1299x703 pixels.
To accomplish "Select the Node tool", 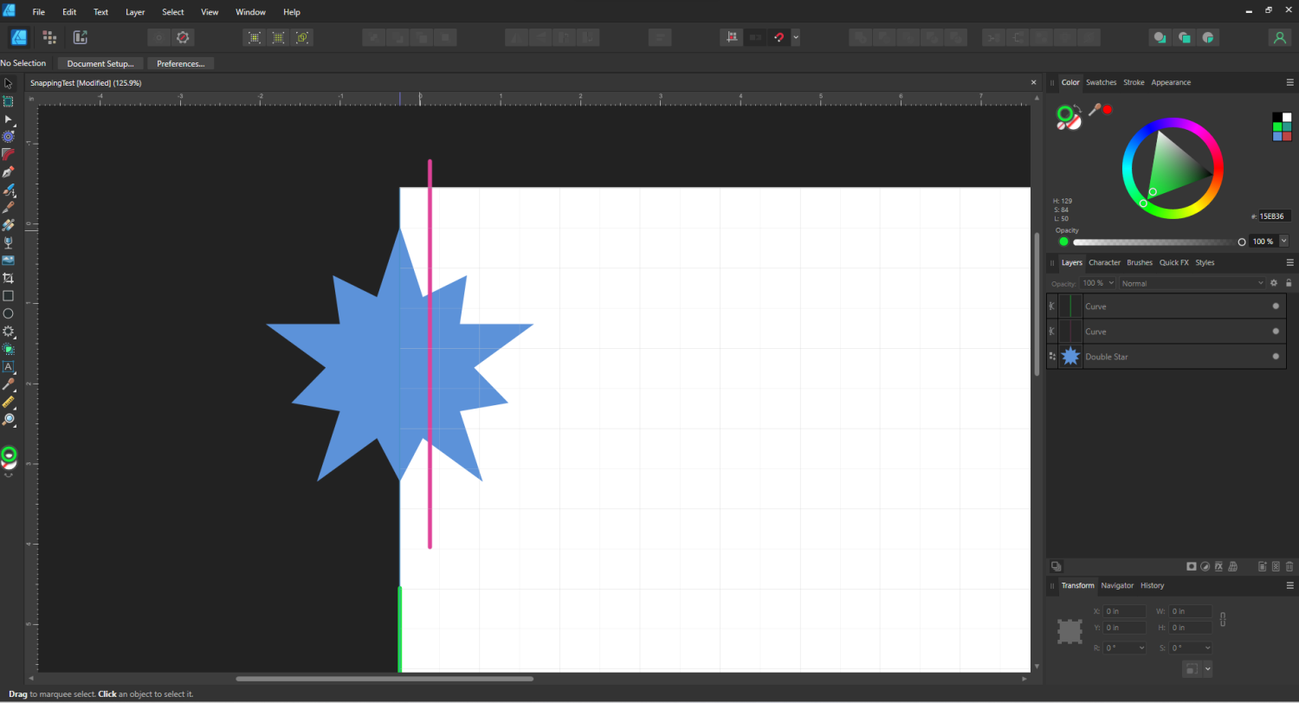I will point(9,120).
